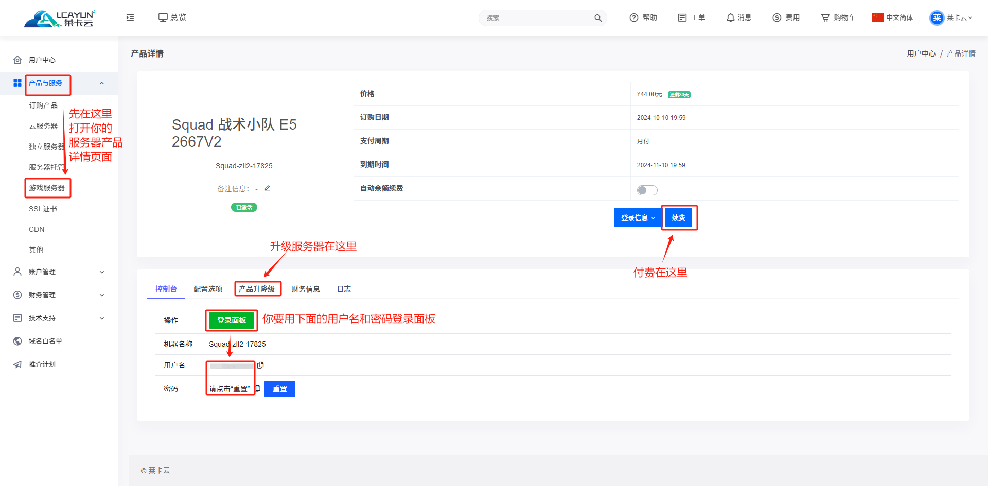This screenshot has height=486, width=988.
Task: Click the search magnifier icon
Action: (x=598, y=18)
